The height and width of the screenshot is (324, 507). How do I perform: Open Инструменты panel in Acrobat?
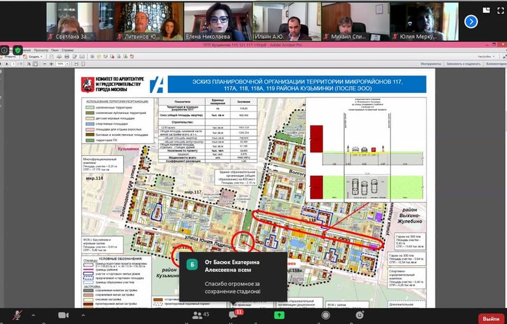(431, 64)
